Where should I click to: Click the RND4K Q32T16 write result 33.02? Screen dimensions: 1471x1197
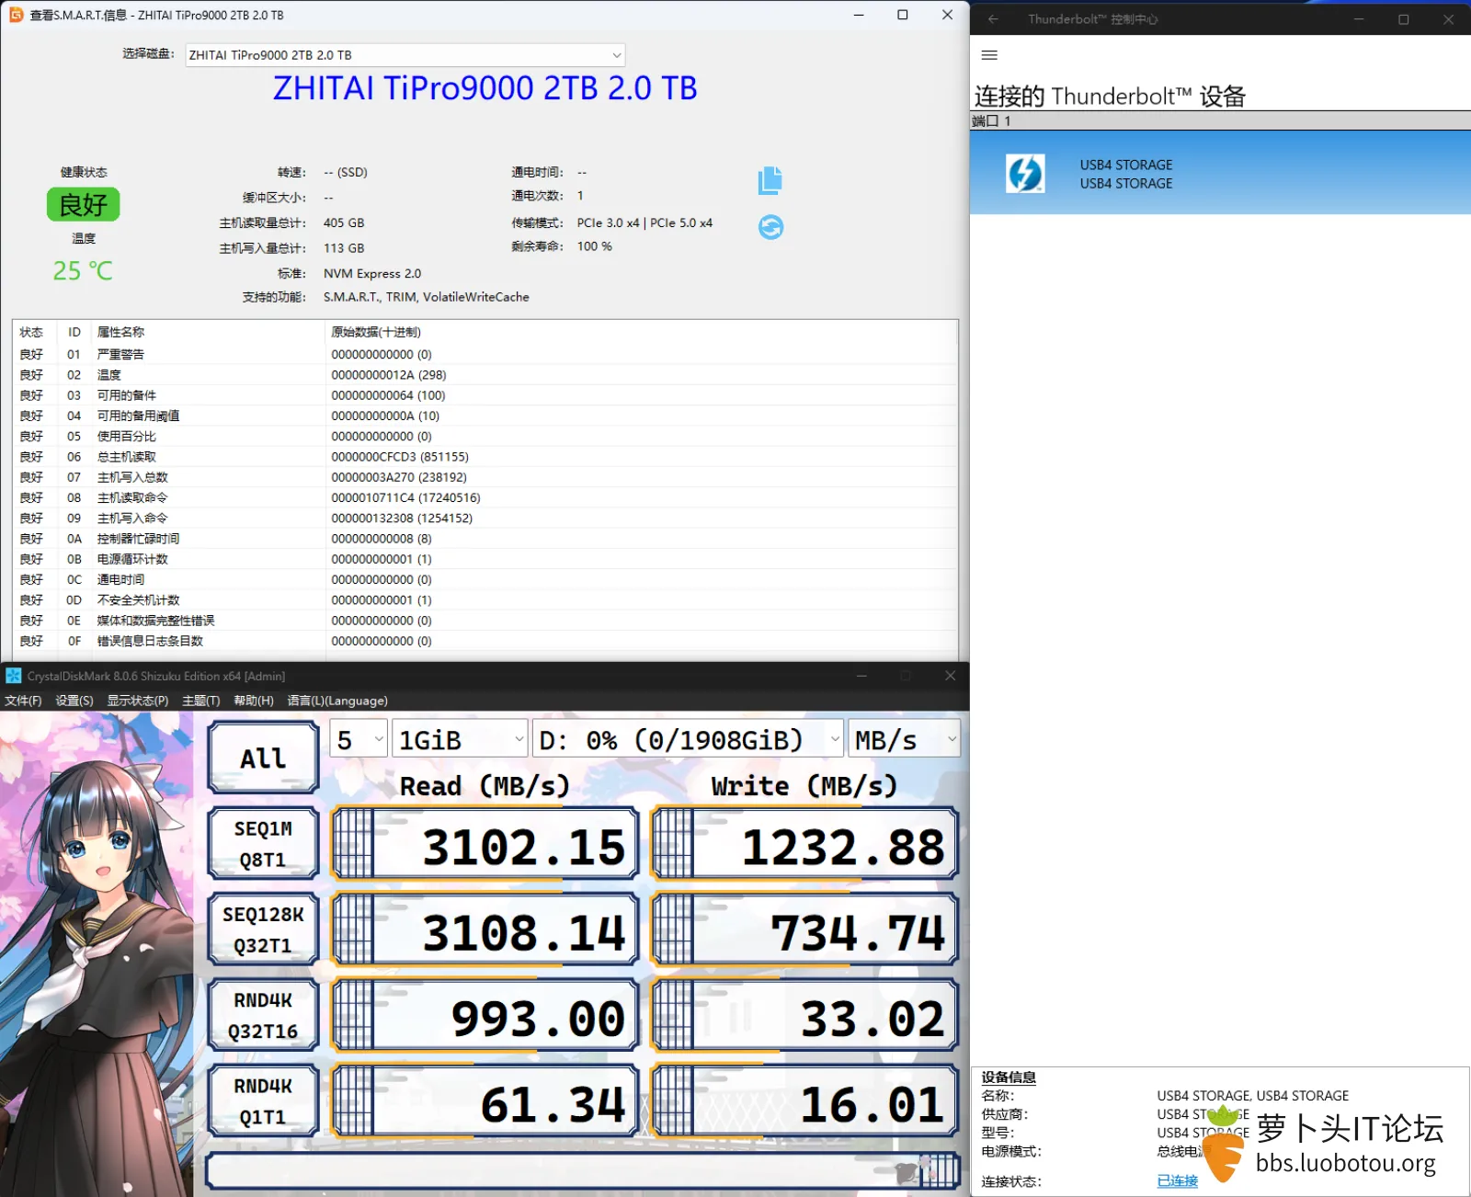coord(804,1015)
